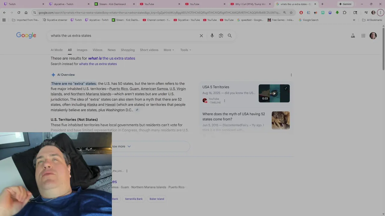385x216 pixels.
Task: Click the Serranilla Bank chip
Action: coord(134,199)
